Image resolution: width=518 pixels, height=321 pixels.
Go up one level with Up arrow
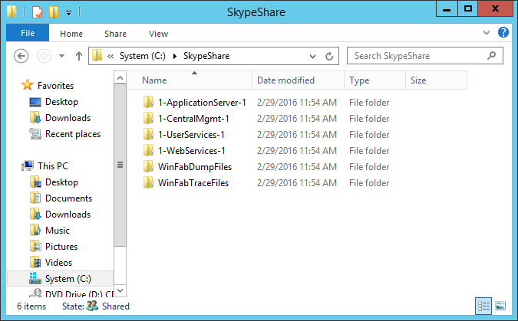(x=78, y=56)
